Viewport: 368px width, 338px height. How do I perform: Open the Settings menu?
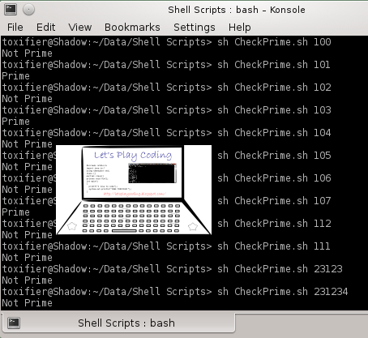(195, 28)
